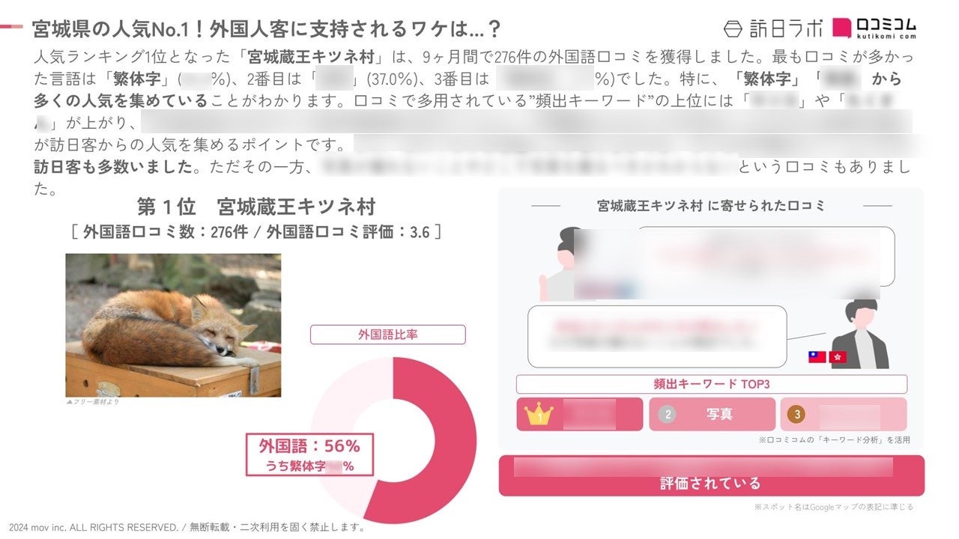Click the 評価されている banner
This screenshot has height=539, width=959.
[x=711, y=475]
